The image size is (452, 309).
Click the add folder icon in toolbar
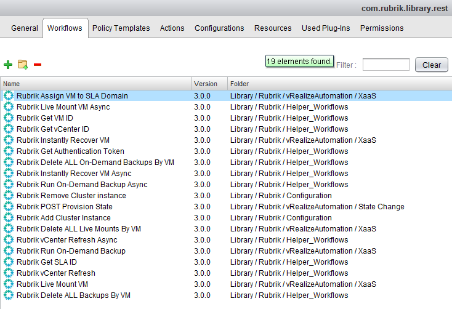click(23, 65)
